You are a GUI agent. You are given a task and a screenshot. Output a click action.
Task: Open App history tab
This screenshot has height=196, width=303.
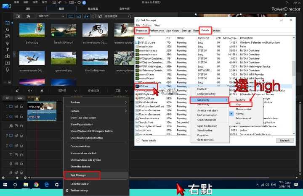[x=173, y=31]
